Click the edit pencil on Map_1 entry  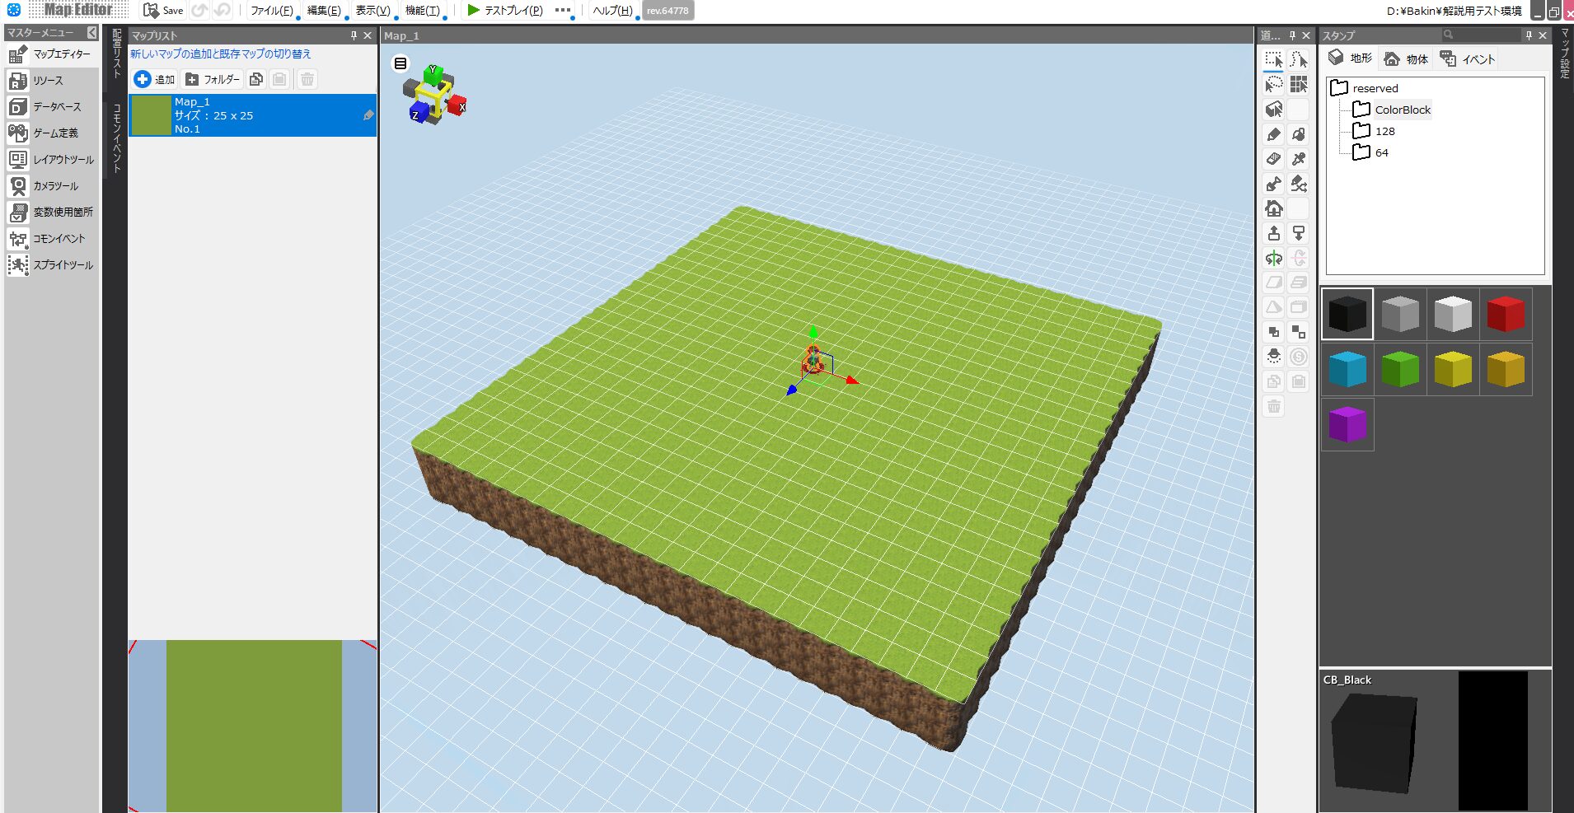(x=368, y=115)
